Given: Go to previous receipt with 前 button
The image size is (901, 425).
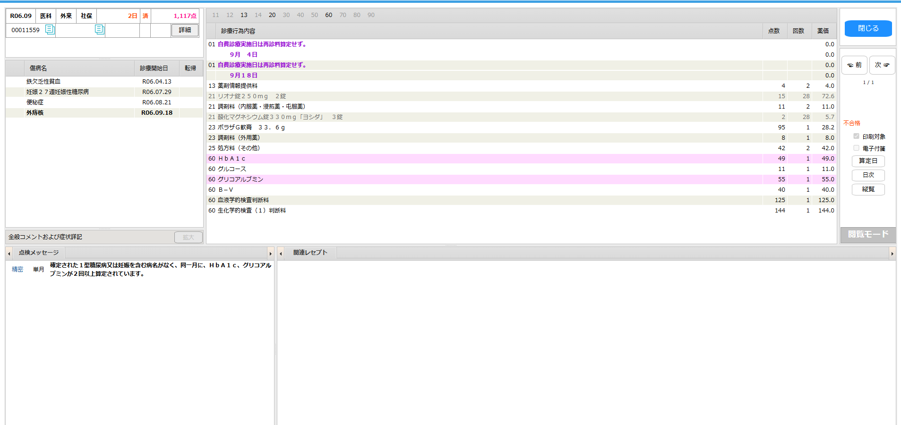Looking at the screenshot, I should [x=854, y=65].
